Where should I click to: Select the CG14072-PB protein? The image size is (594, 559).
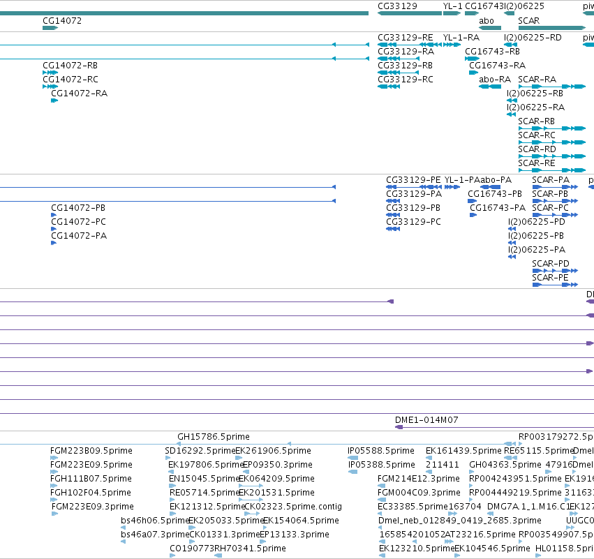coord(78,208)
